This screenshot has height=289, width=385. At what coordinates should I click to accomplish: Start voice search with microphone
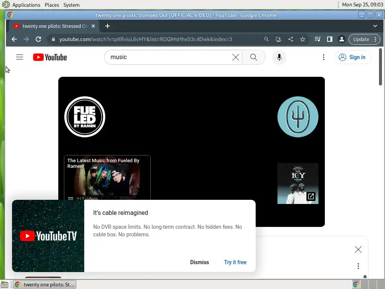coord(279,57)
